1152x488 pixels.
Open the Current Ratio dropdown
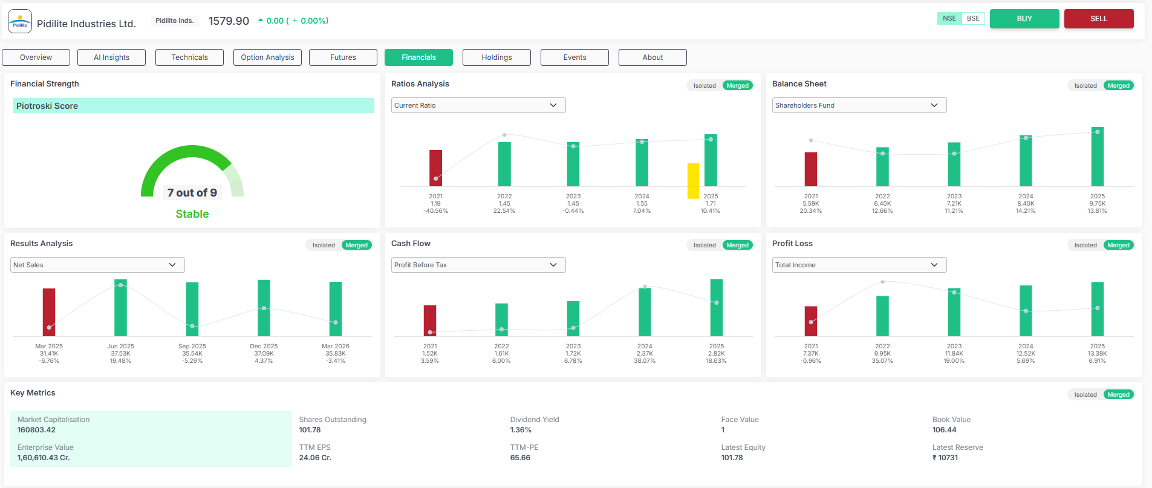(478, 105)
